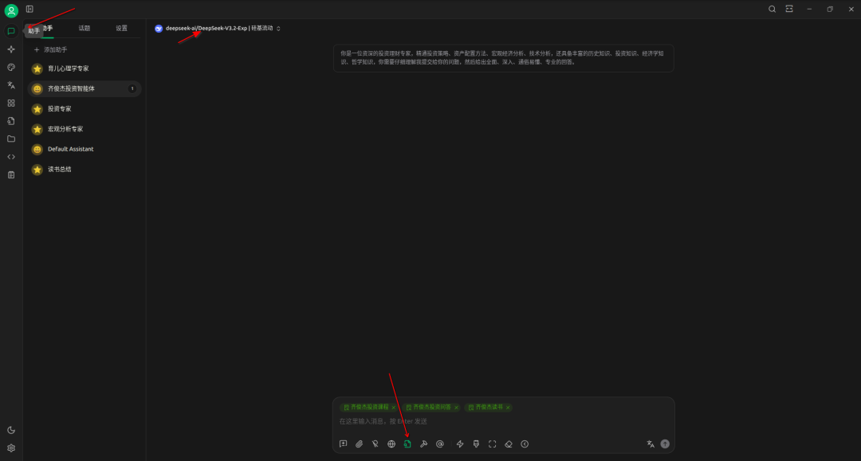Open the translate icon in left sidebar
Image resolution: width=861 pixels, height=461 pixels.
(11, 85)
